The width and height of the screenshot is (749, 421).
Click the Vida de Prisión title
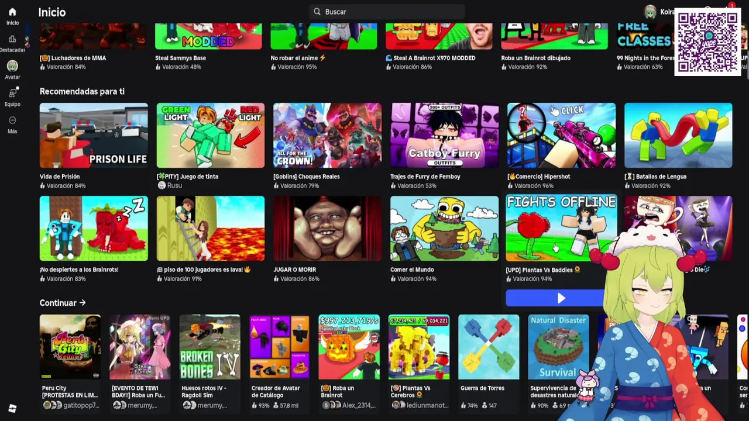click(x=60, y=177)
